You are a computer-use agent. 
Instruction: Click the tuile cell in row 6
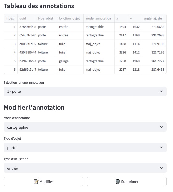(x=70, y=69)
